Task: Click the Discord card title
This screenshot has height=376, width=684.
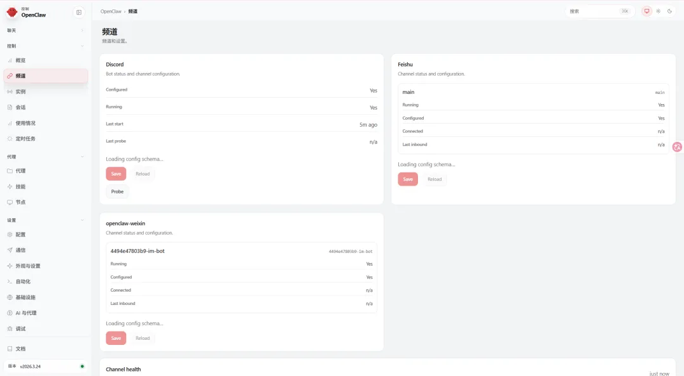Action: (115, 64)
